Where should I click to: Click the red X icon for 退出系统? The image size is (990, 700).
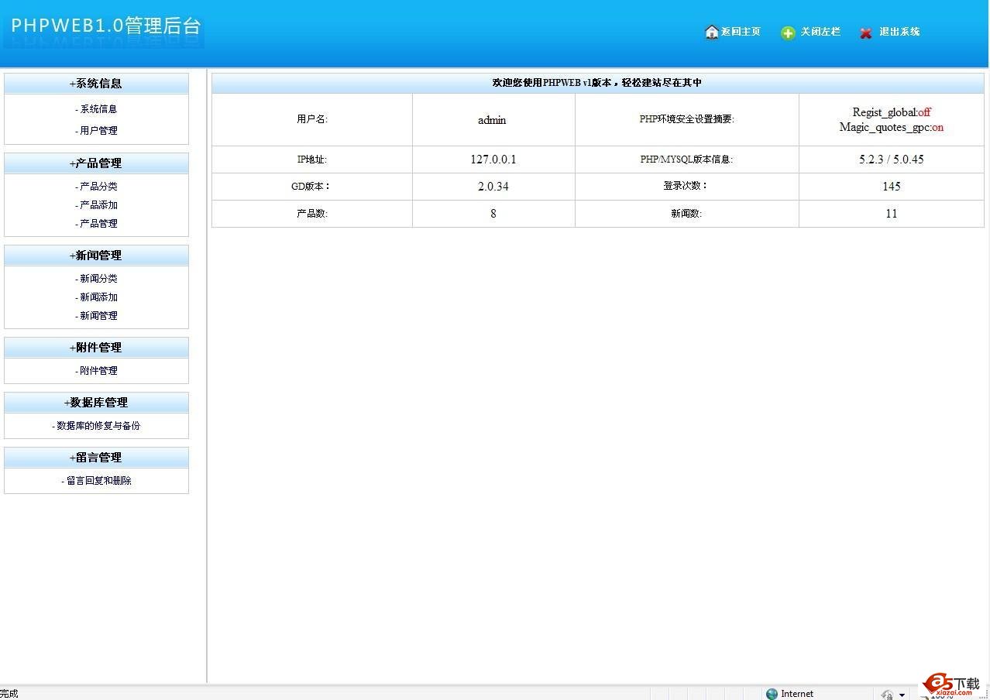(866, 33)
